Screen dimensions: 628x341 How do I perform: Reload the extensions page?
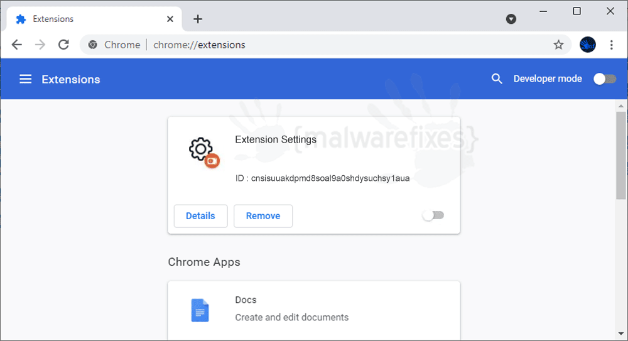(63, 45)
